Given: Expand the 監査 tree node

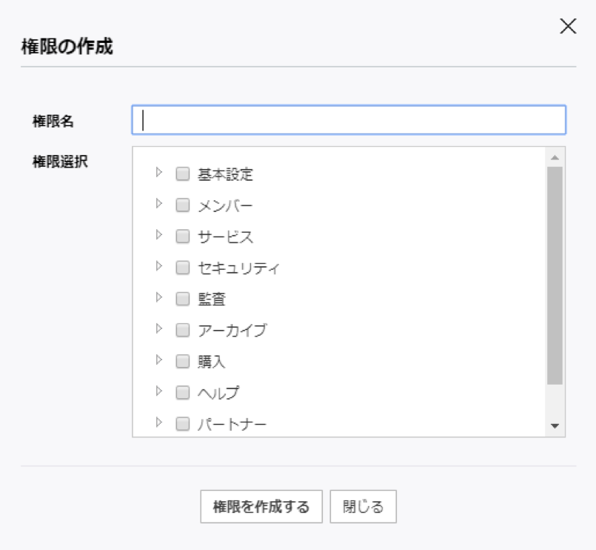Looking at the screenshot, I should tap(158, 297).
